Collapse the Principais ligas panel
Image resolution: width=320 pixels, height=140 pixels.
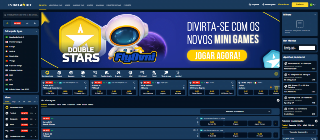[x=36, y=31]
